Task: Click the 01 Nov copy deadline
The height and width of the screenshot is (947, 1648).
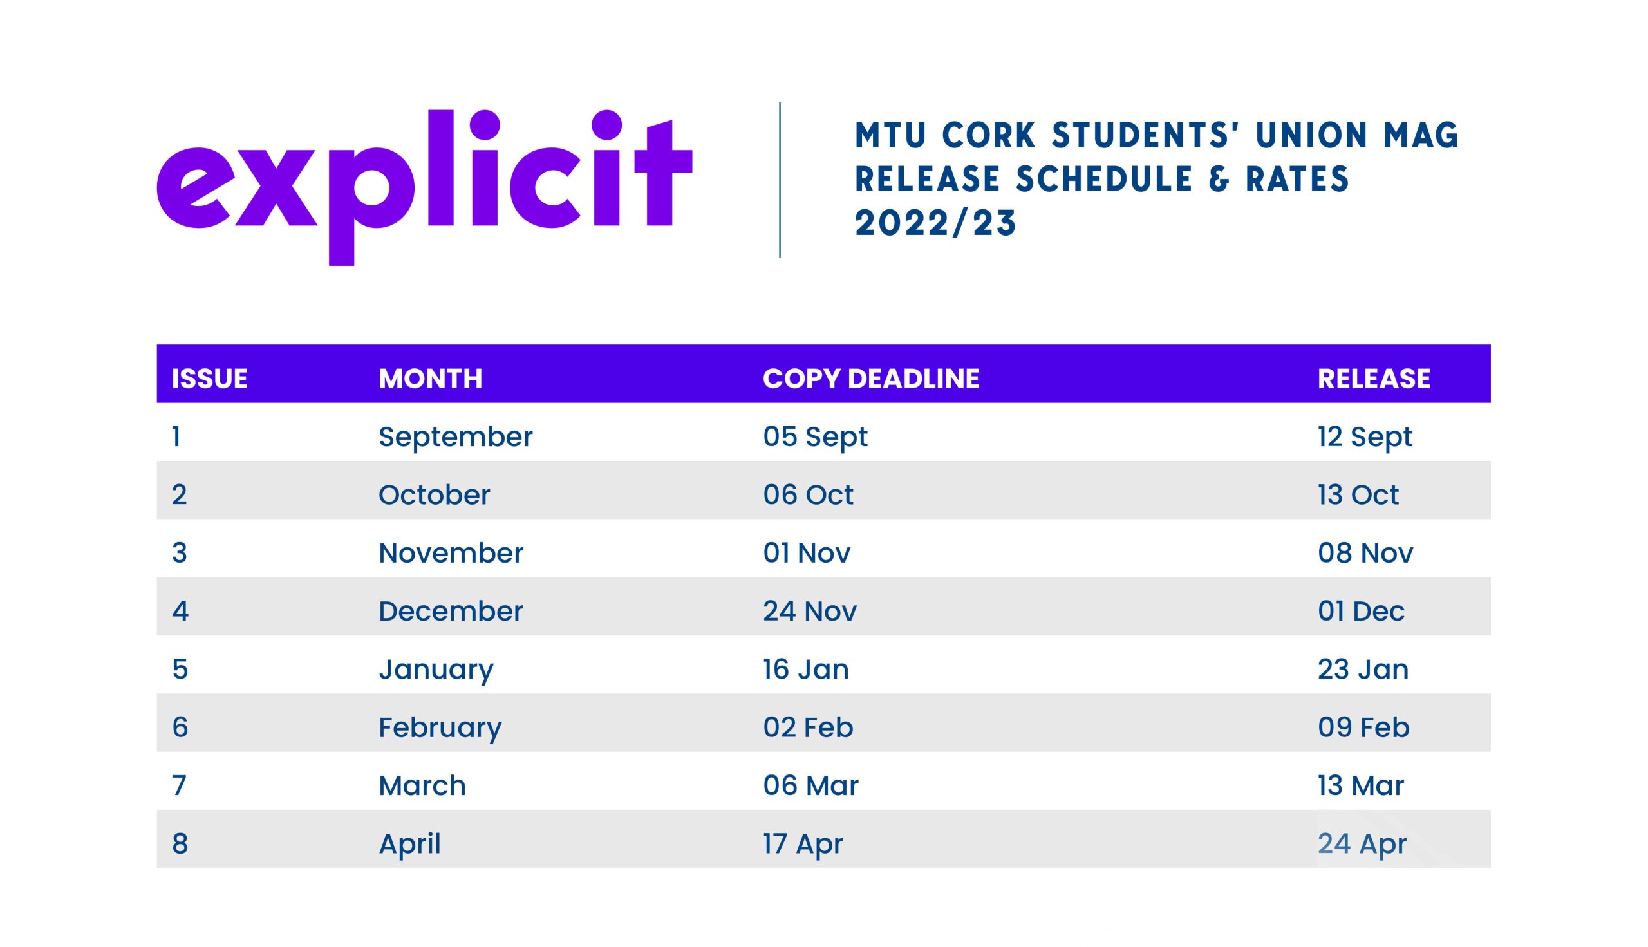Action: (x=807, y=553)
